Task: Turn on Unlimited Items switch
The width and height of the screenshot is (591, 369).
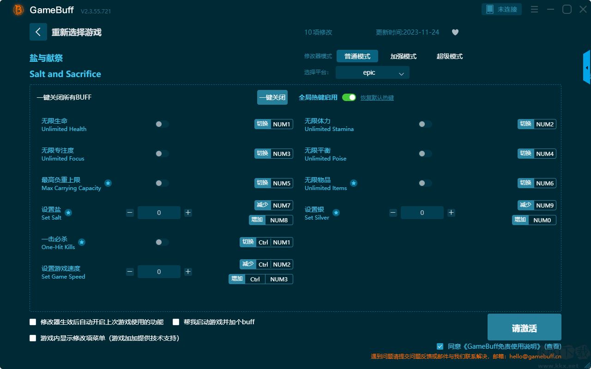Action: point(425,183)
